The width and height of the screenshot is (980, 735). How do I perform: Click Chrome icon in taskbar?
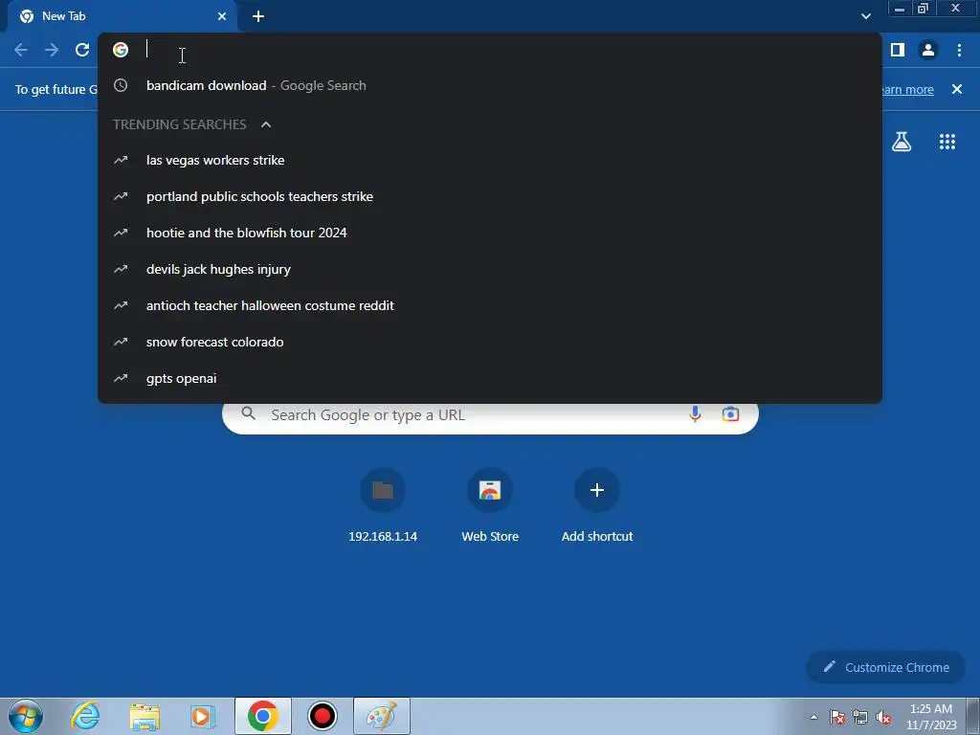click(263, 716)
